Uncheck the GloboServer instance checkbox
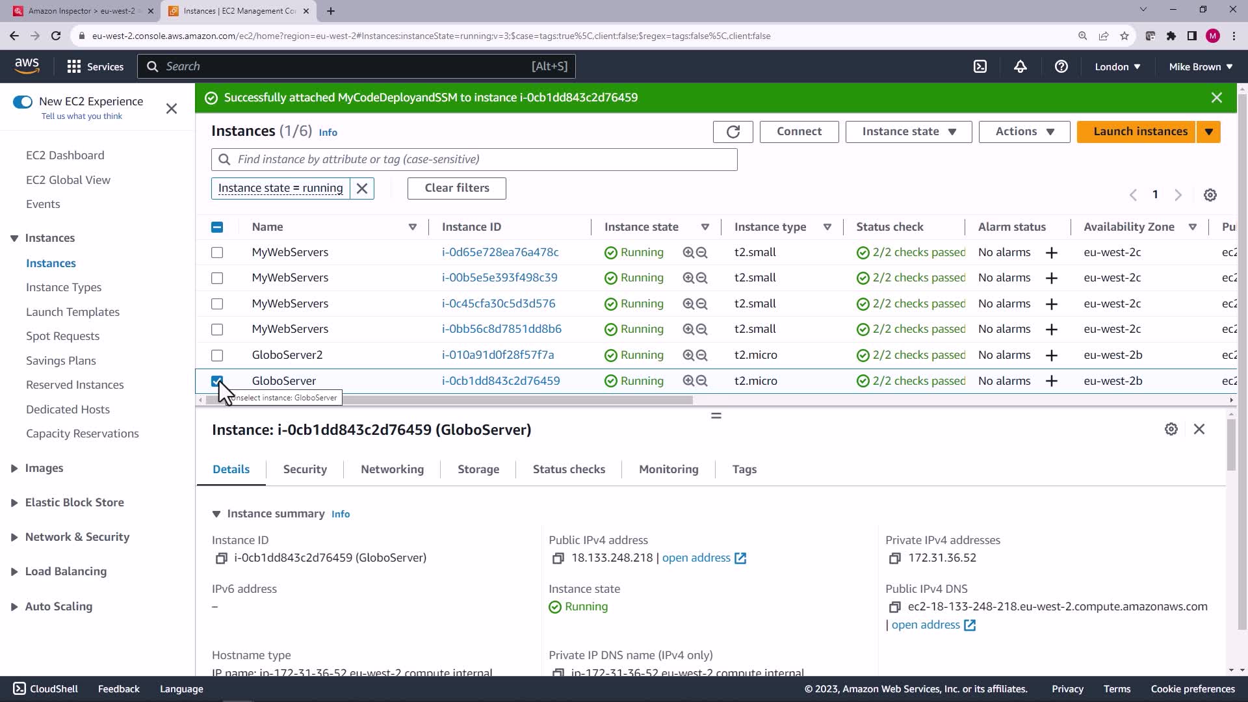1248x702 pixels. [x=217, y=381]
